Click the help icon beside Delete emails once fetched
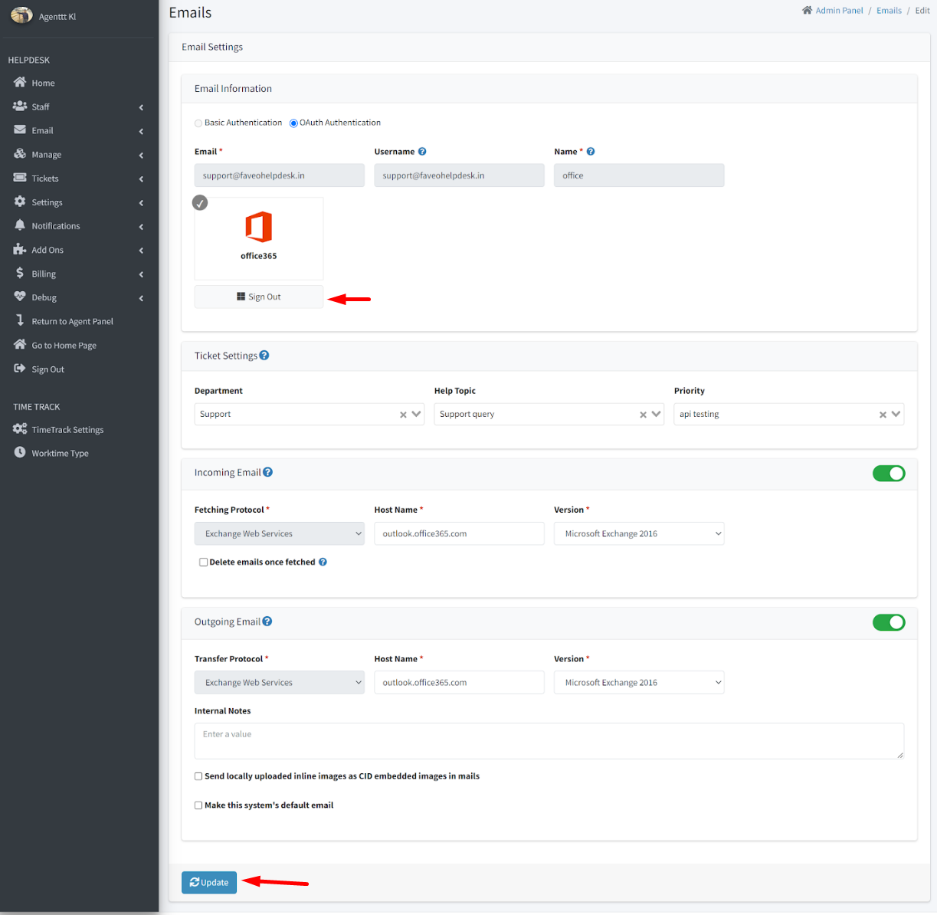The width and height of the screenshot is (937, 915). click(323, 562)
